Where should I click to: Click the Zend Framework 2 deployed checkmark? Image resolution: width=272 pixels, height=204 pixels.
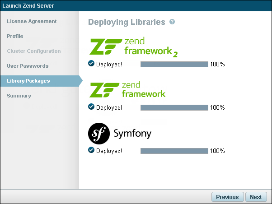tap(91, 64)
